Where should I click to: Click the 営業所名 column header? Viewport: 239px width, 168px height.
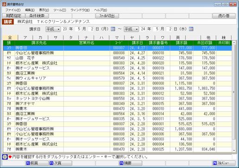(x=87, y=43)
